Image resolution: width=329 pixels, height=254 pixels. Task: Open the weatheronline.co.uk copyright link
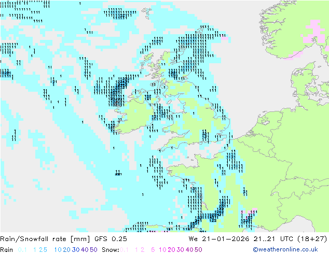[285, 249]
